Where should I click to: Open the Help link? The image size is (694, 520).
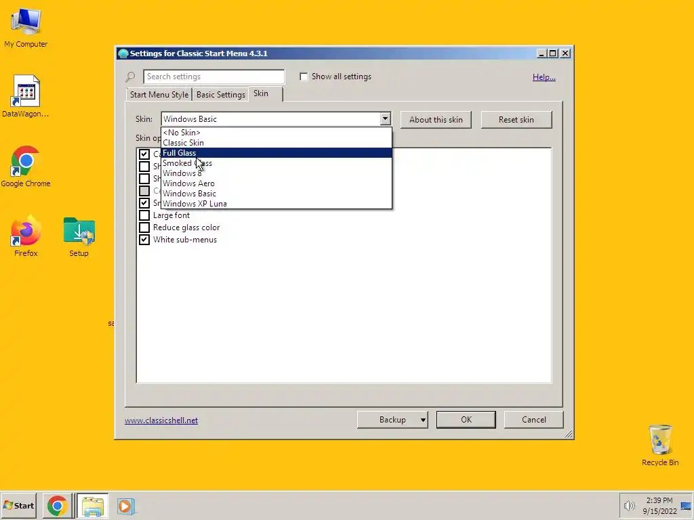point(544,77)
